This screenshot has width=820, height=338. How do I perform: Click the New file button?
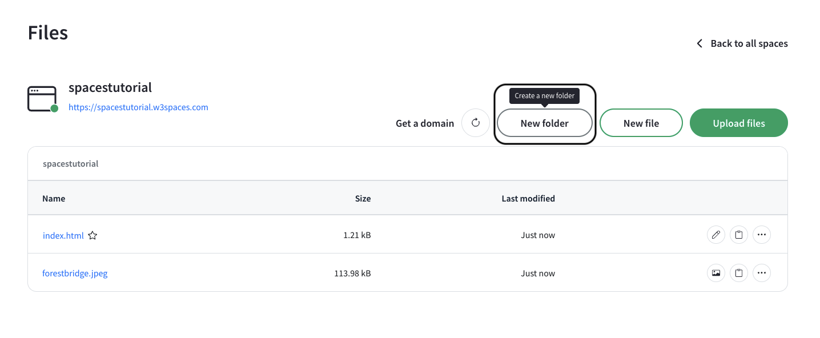pyautogui.click(x=641, y=123)
